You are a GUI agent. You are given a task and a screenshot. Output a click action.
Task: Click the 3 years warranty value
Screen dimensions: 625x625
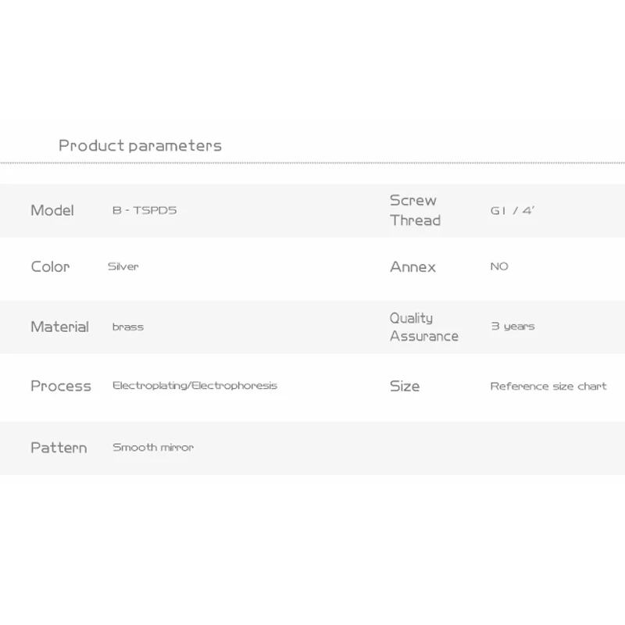tap(512, 327)
